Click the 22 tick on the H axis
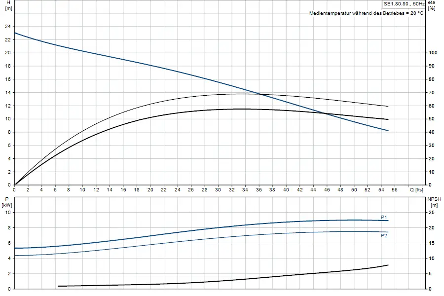444x296 pixels. pos(7,39)
